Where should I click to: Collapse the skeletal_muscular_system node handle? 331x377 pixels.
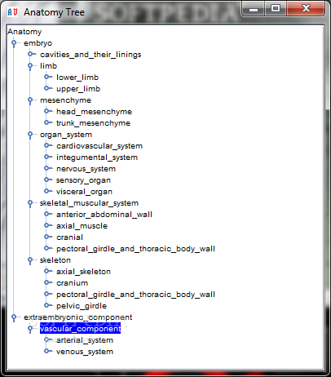click(x=30, y=203)
